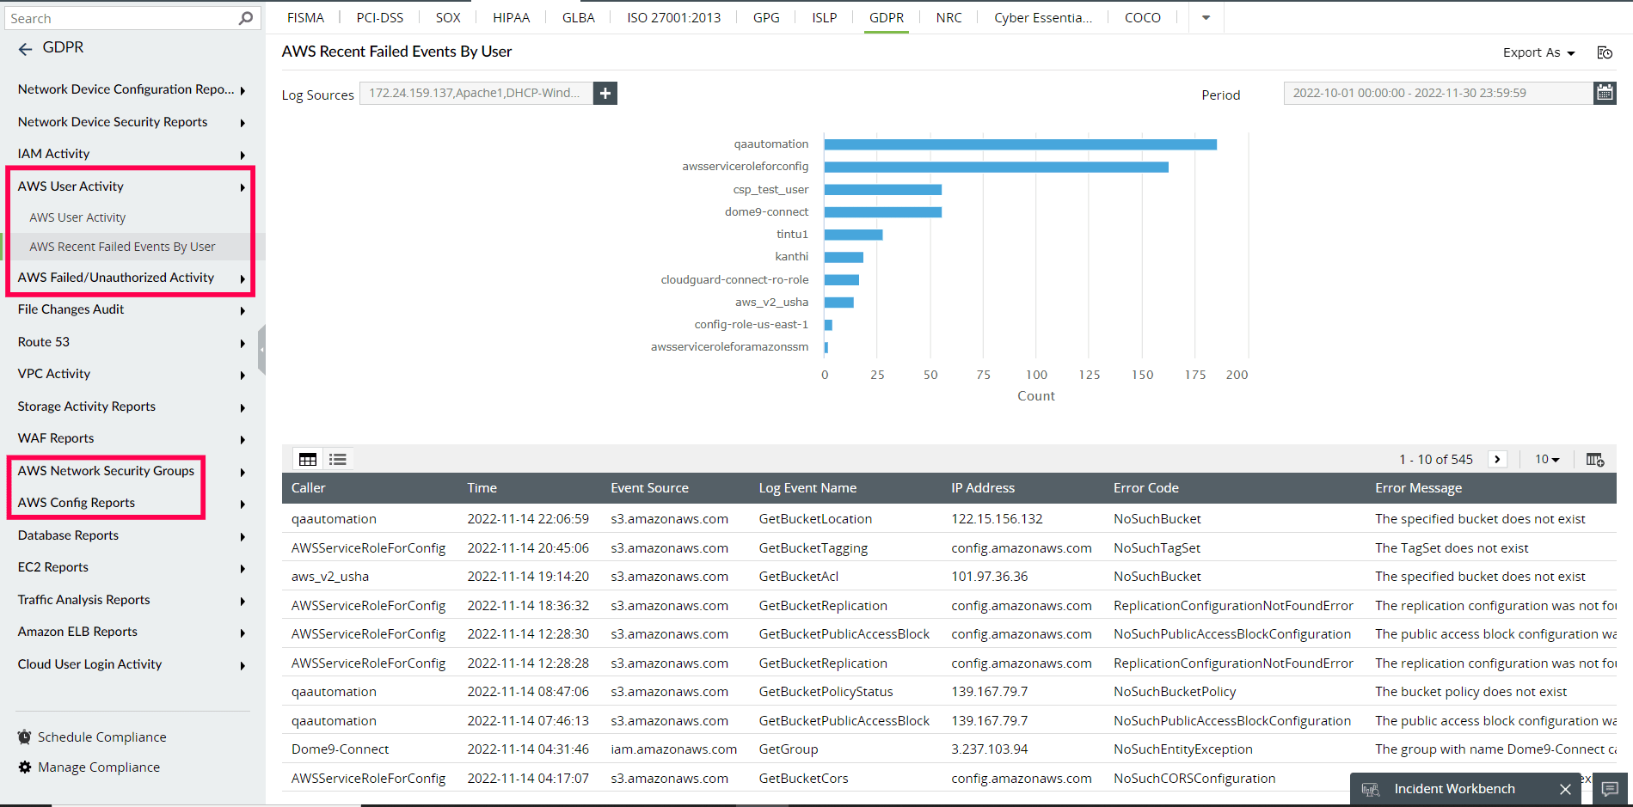The image size is (1633, 807).
Task: Go to next page of results
Action: pos(1497,459)
